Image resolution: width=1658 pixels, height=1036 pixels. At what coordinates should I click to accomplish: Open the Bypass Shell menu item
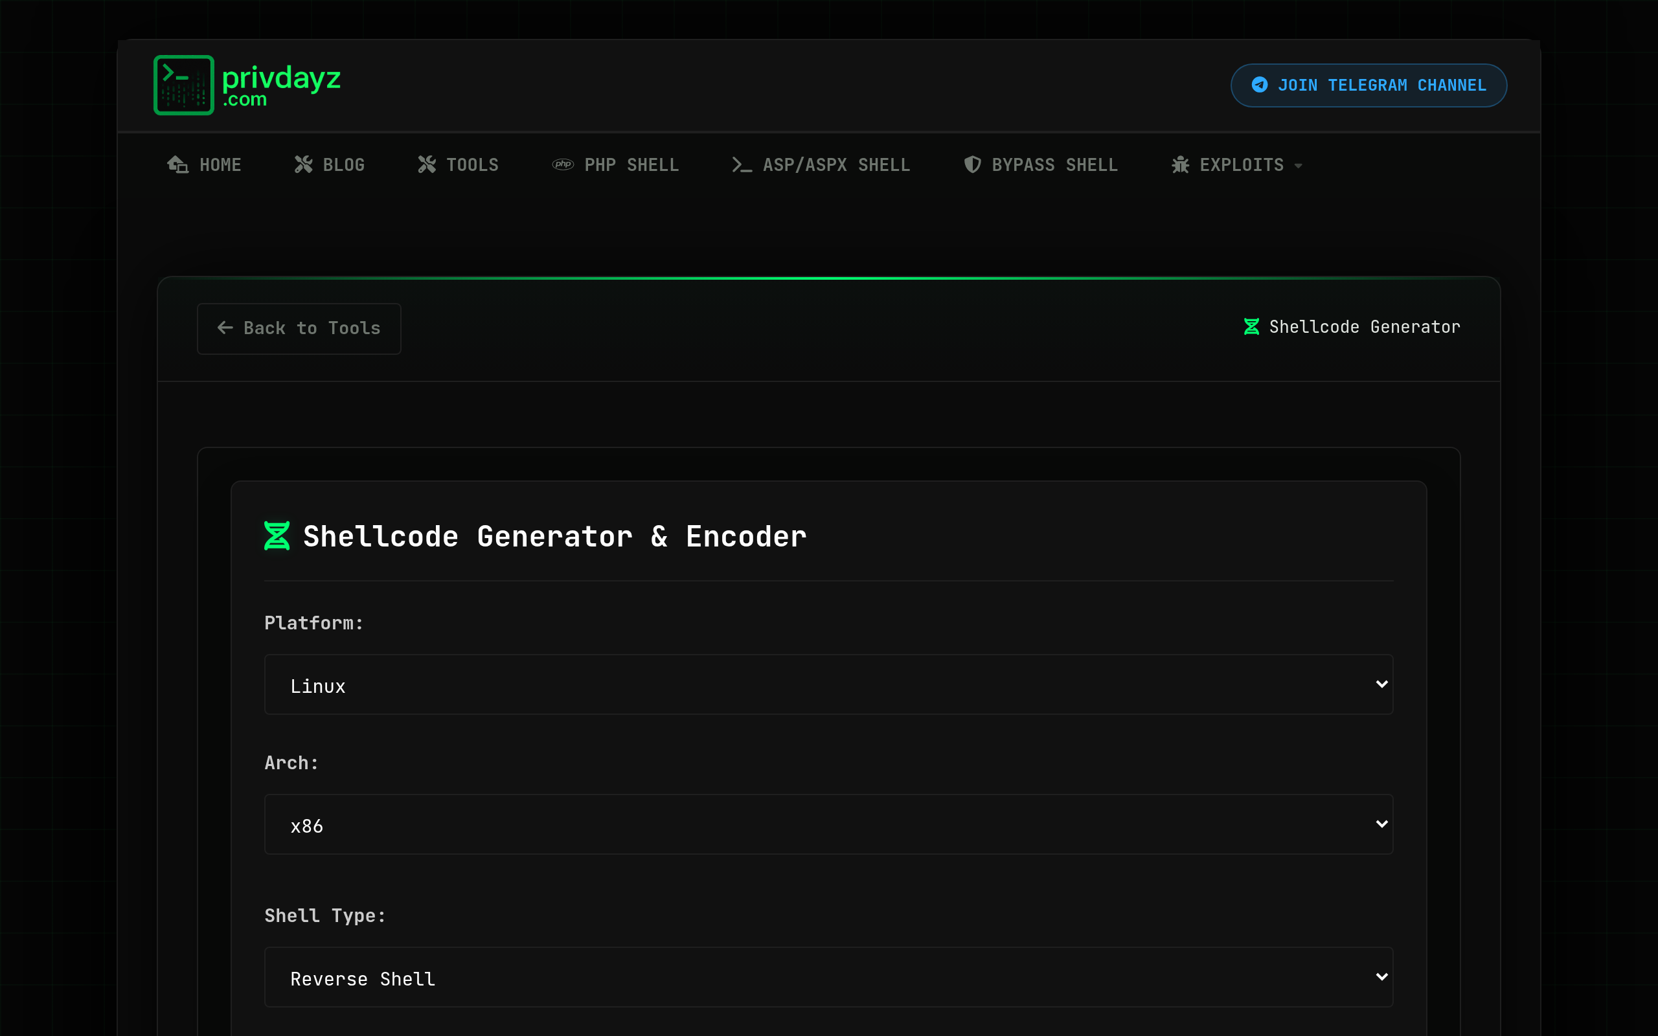1041,164
